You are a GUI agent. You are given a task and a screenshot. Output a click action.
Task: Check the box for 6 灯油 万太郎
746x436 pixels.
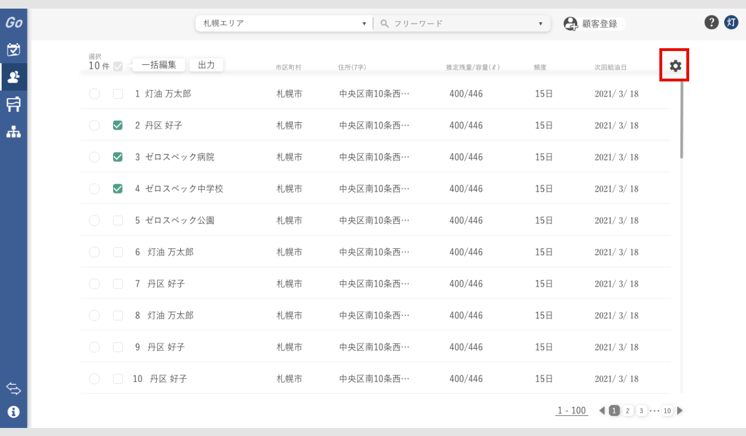pos(118,252)
